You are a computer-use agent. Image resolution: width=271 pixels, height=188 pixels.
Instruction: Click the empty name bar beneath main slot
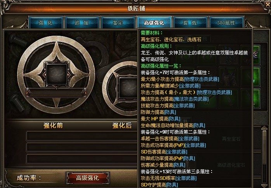tap(57, 92)
